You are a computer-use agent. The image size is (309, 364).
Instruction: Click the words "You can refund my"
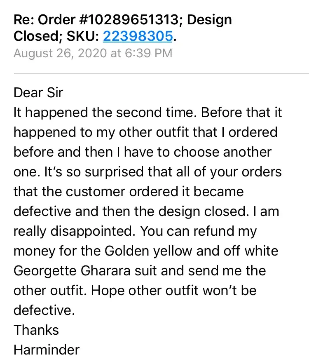(x=199, y=231)
